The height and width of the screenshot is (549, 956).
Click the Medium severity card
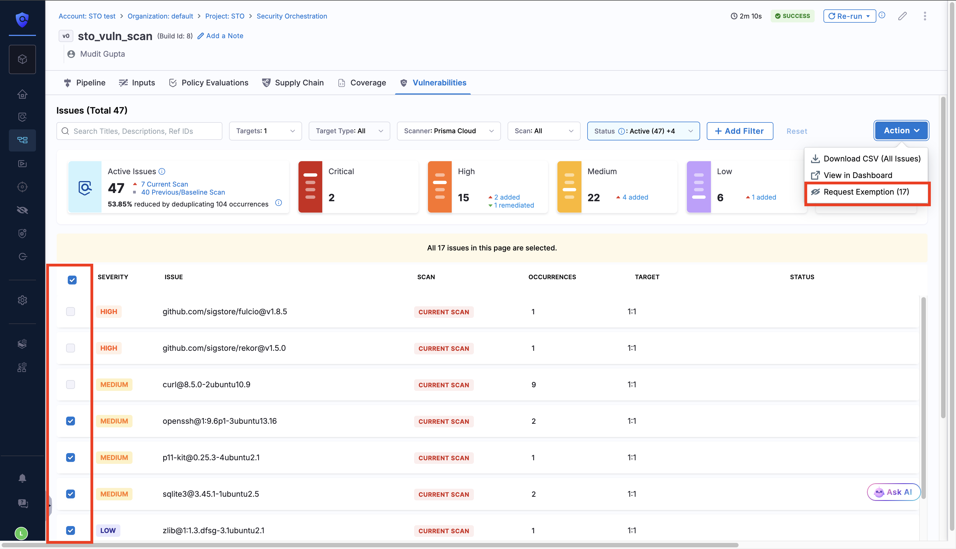click(617, 187)
